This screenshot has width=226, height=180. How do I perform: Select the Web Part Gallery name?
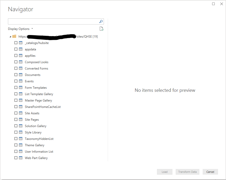point(36,158)
